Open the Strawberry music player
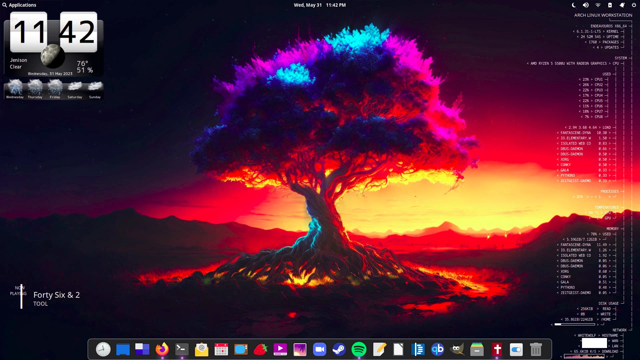The width and height of the screenshot is (640, 360). click(x=261, y=349)
